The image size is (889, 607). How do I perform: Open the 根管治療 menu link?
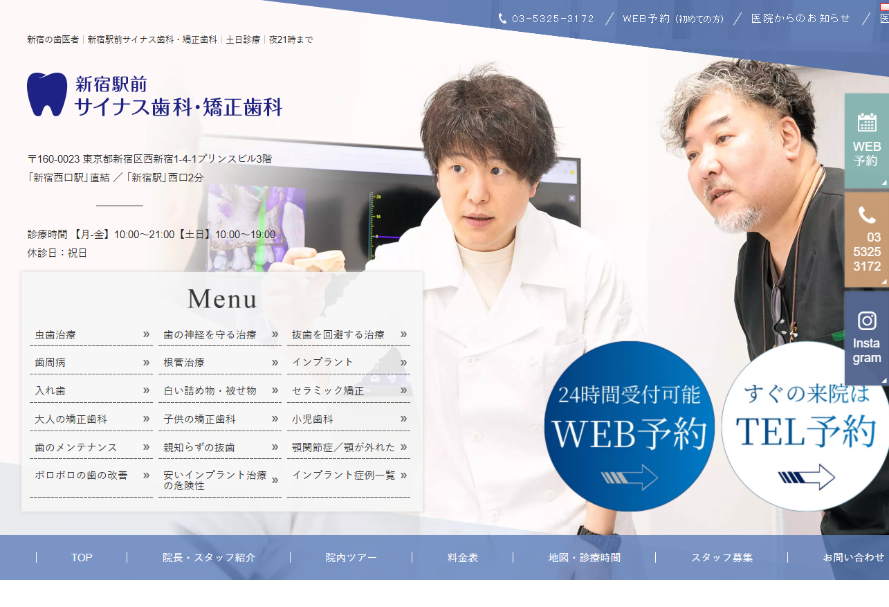184,363
